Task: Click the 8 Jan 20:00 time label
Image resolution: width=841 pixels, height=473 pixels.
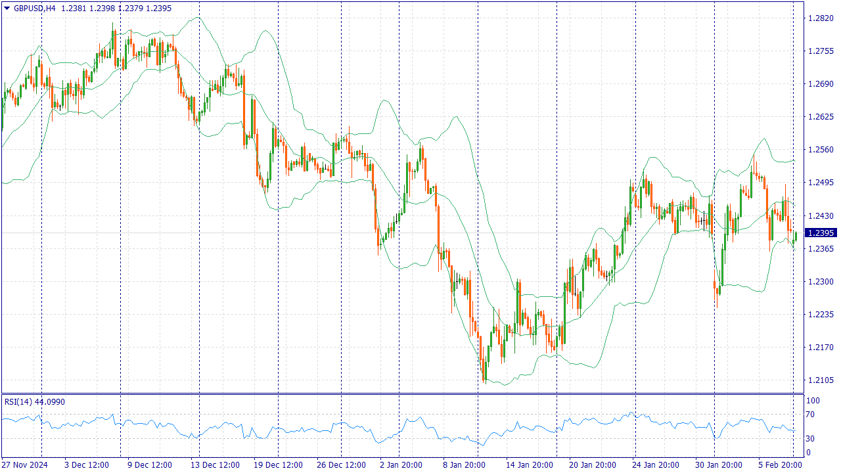Action: tap(465, 465)
